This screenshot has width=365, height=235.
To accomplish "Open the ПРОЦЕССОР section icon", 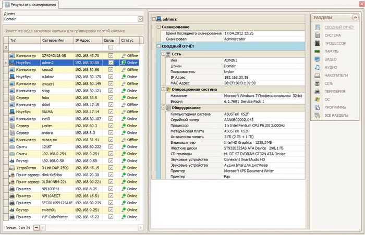I will [x=317, y=44].
